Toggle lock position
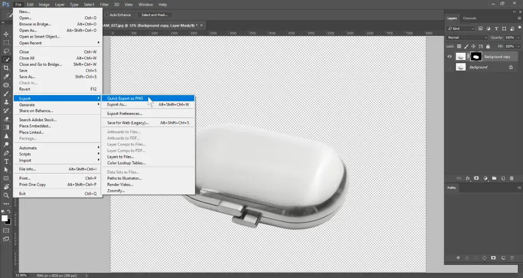This screenshot has width=523, height=278. point(473,47)
